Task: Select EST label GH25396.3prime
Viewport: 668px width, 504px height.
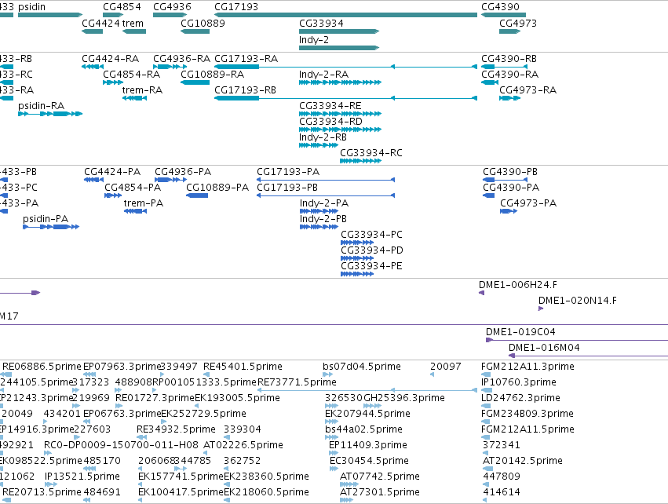Action: pyautogui.click(x=404, y=398)
